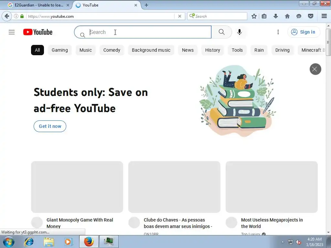331x248 pixels.
Task: Show hidden tray icons arrow
Action: point(283,242)
